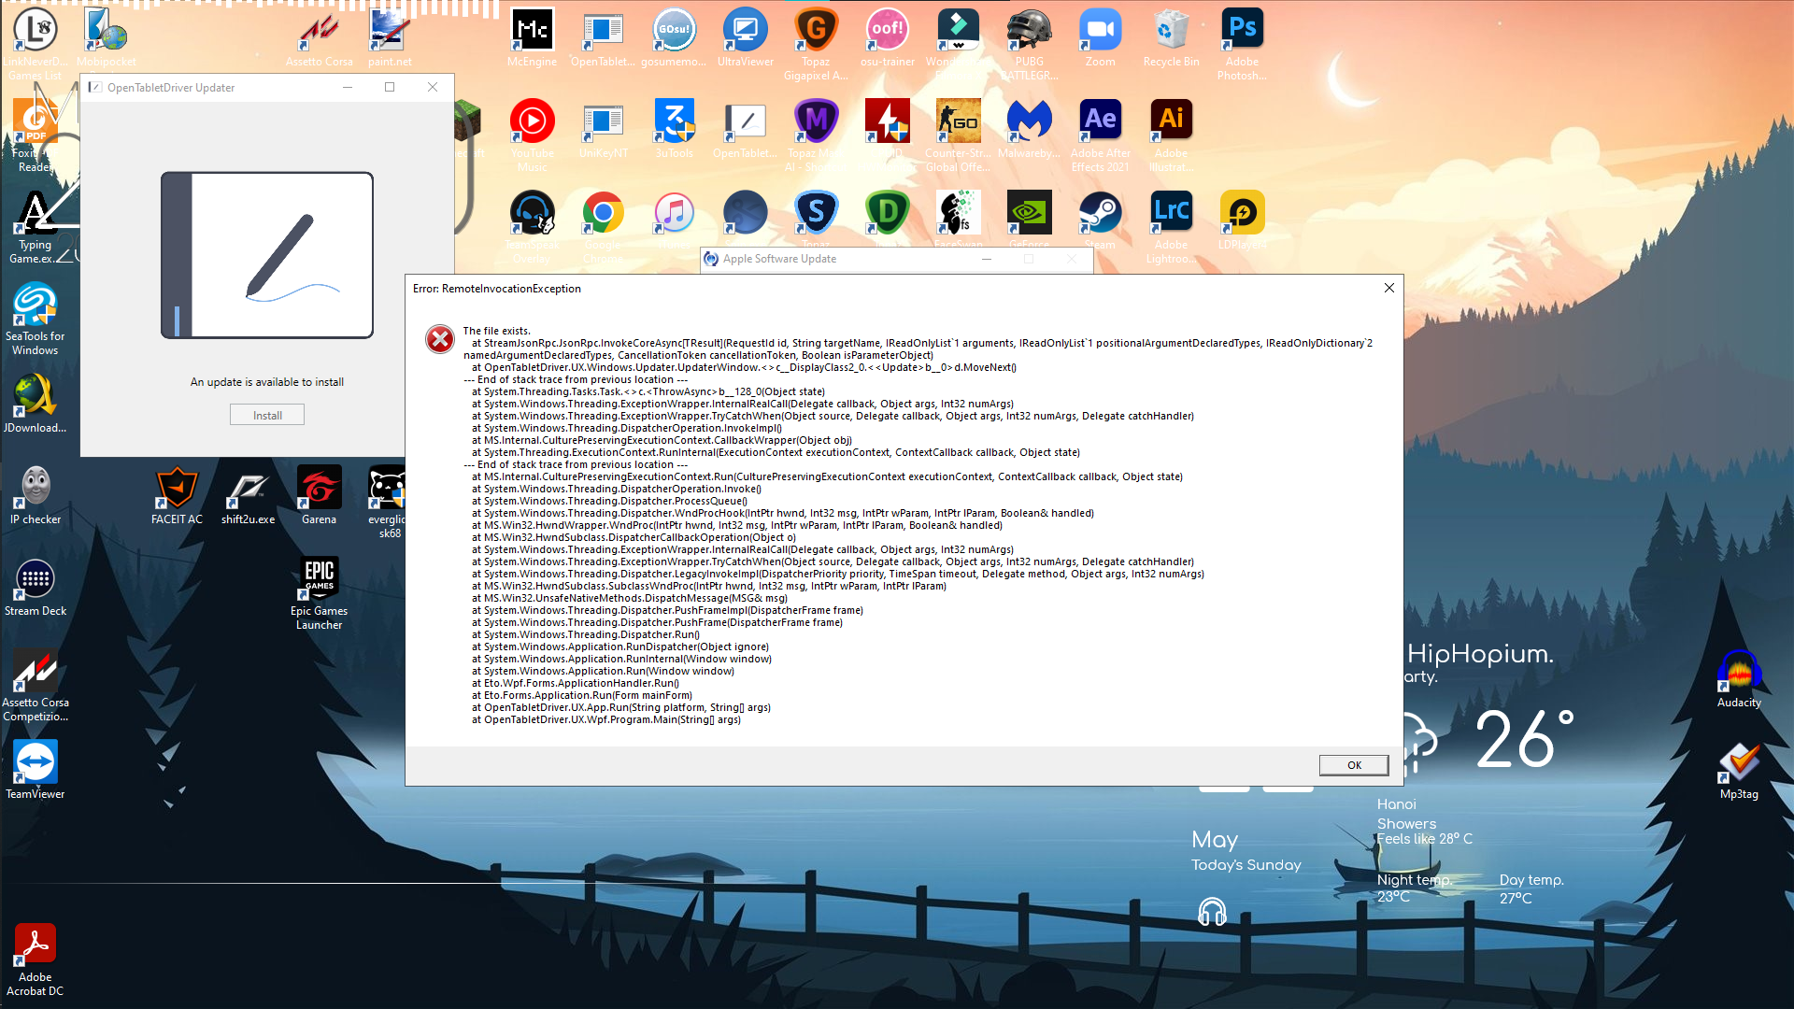Click Install in the OpenTabletDriver Updater

[x=266, y=414]
